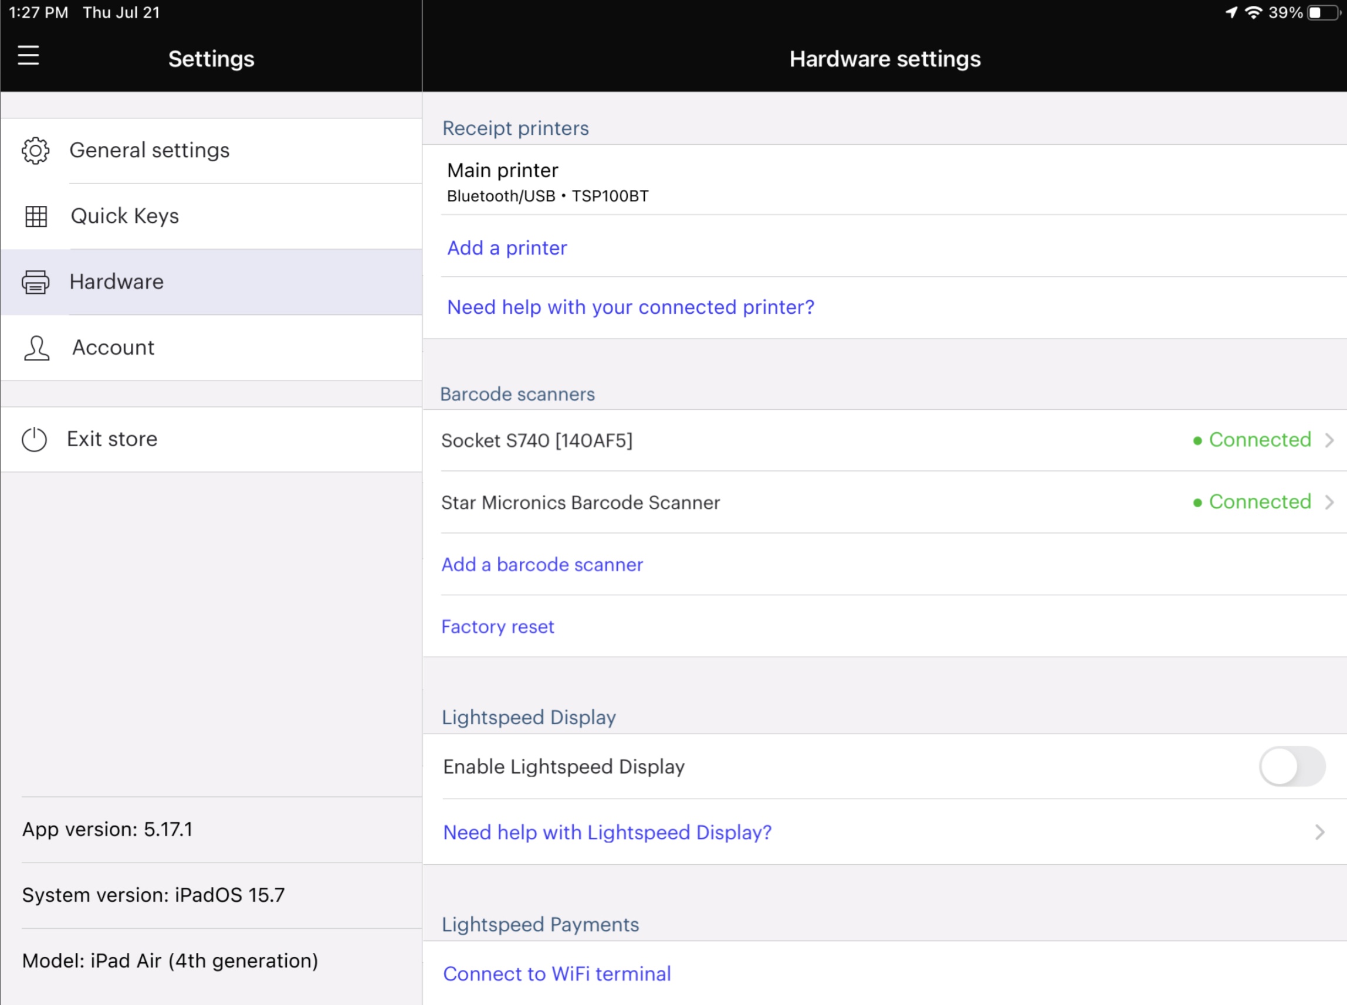Click the General settings gear icon
The height and width of the screenshot is (1005, 1347).
coord(35,150)
